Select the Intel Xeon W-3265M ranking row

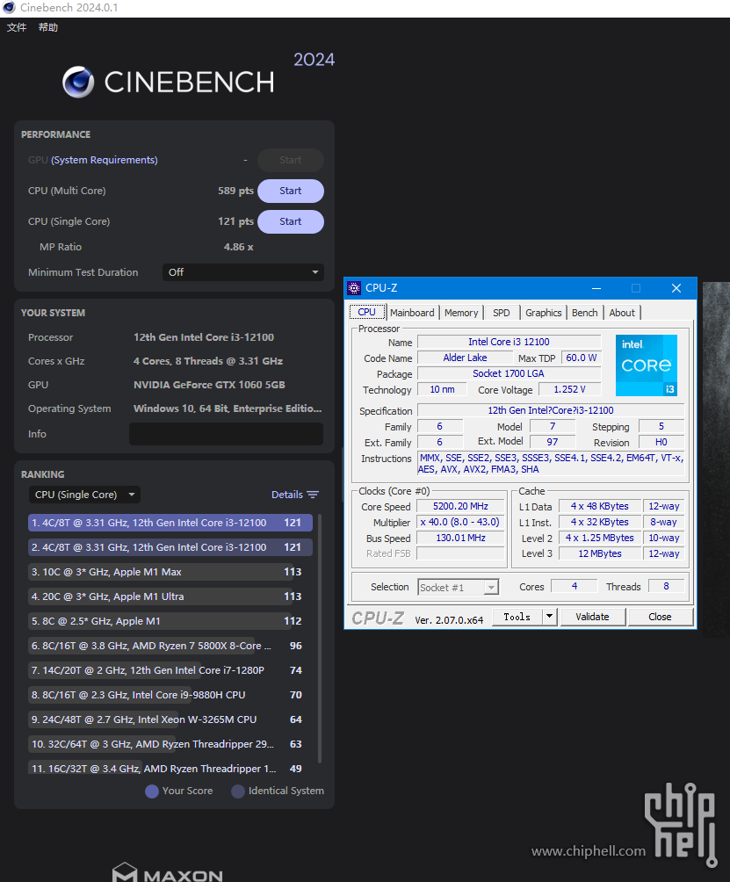point(170,719)
